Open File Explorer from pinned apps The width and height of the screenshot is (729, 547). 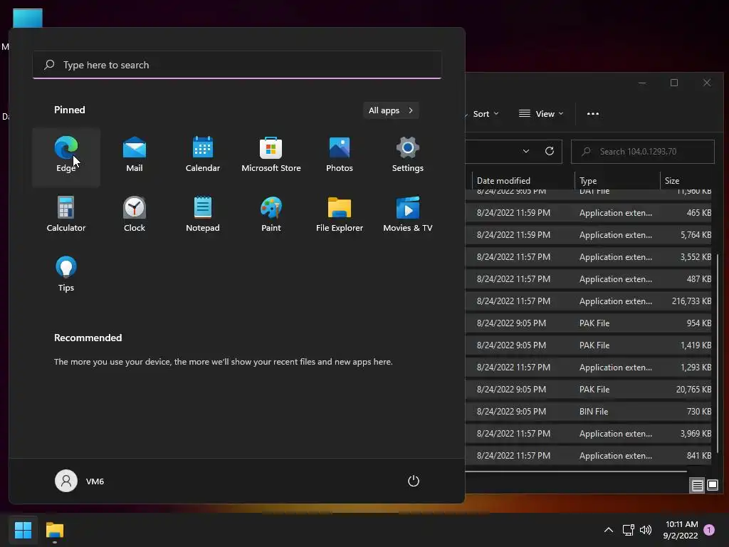(340, 215)
